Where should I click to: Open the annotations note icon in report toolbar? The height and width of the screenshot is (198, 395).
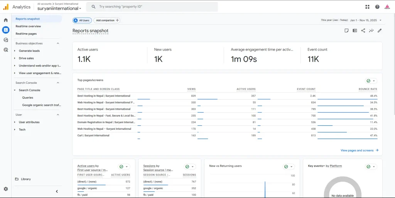pos(347,30)
